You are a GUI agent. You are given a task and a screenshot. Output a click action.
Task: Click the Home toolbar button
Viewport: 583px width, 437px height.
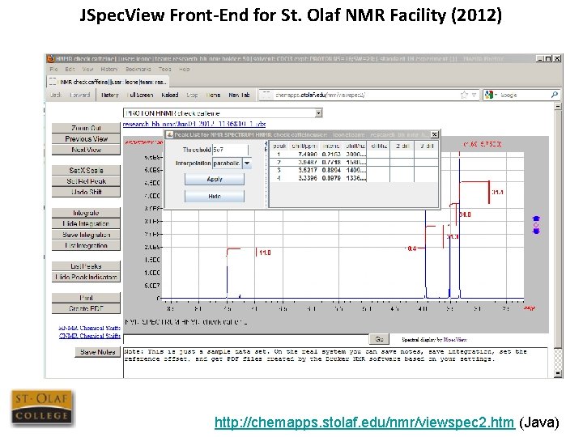[x=214, y=95]
